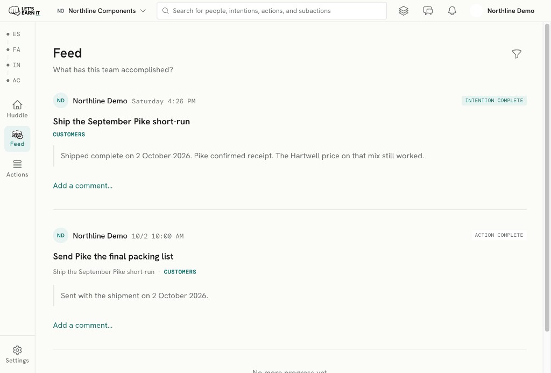551x373 pixels.
Task: Focus the search people and intentions field
Action: [272, 11]
